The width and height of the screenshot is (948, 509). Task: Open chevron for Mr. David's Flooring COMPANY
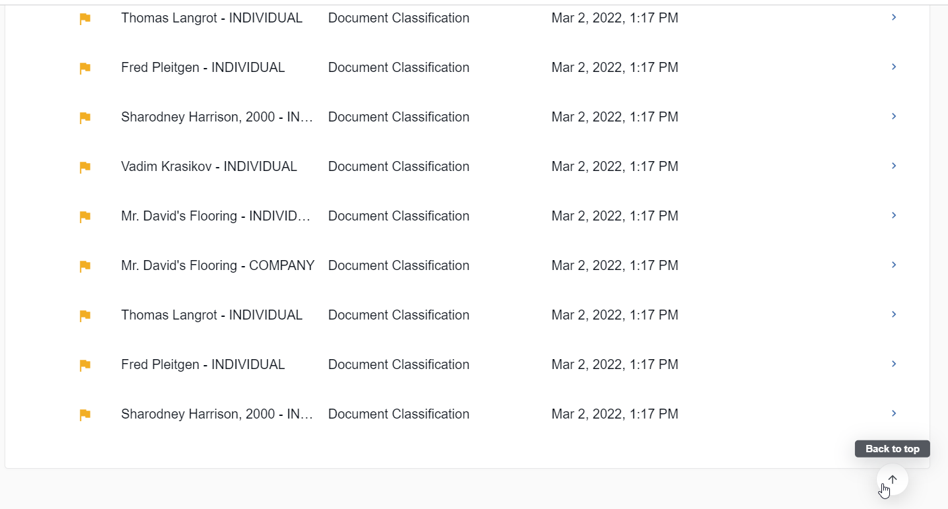tap(894, 265)
